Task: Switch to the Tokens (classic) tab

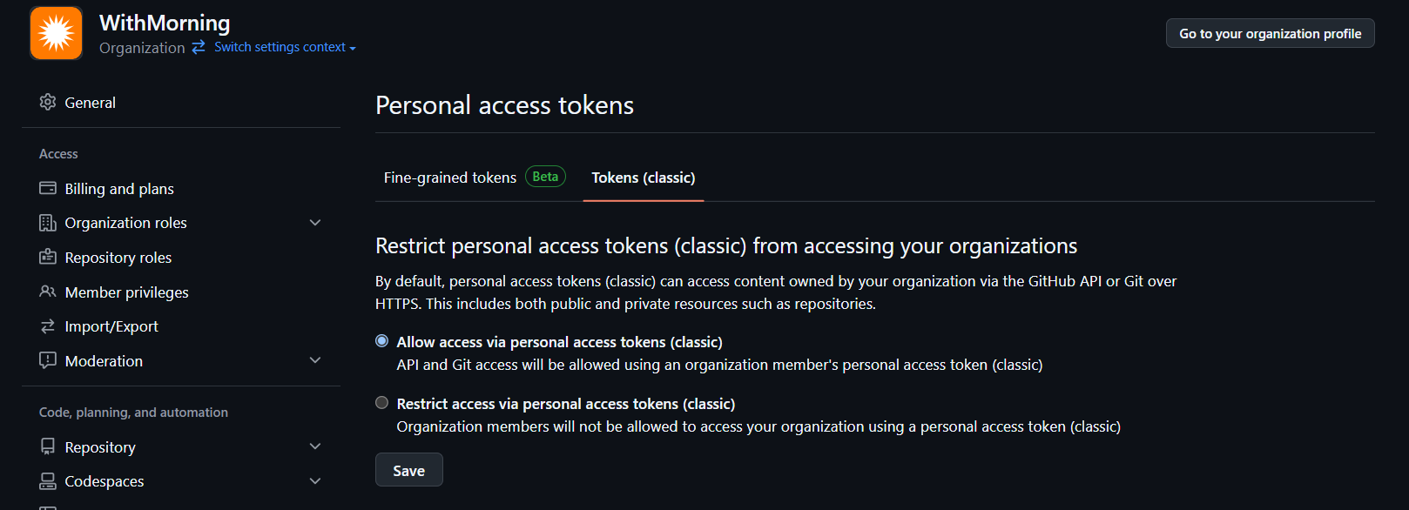Action: pos(644,178)
